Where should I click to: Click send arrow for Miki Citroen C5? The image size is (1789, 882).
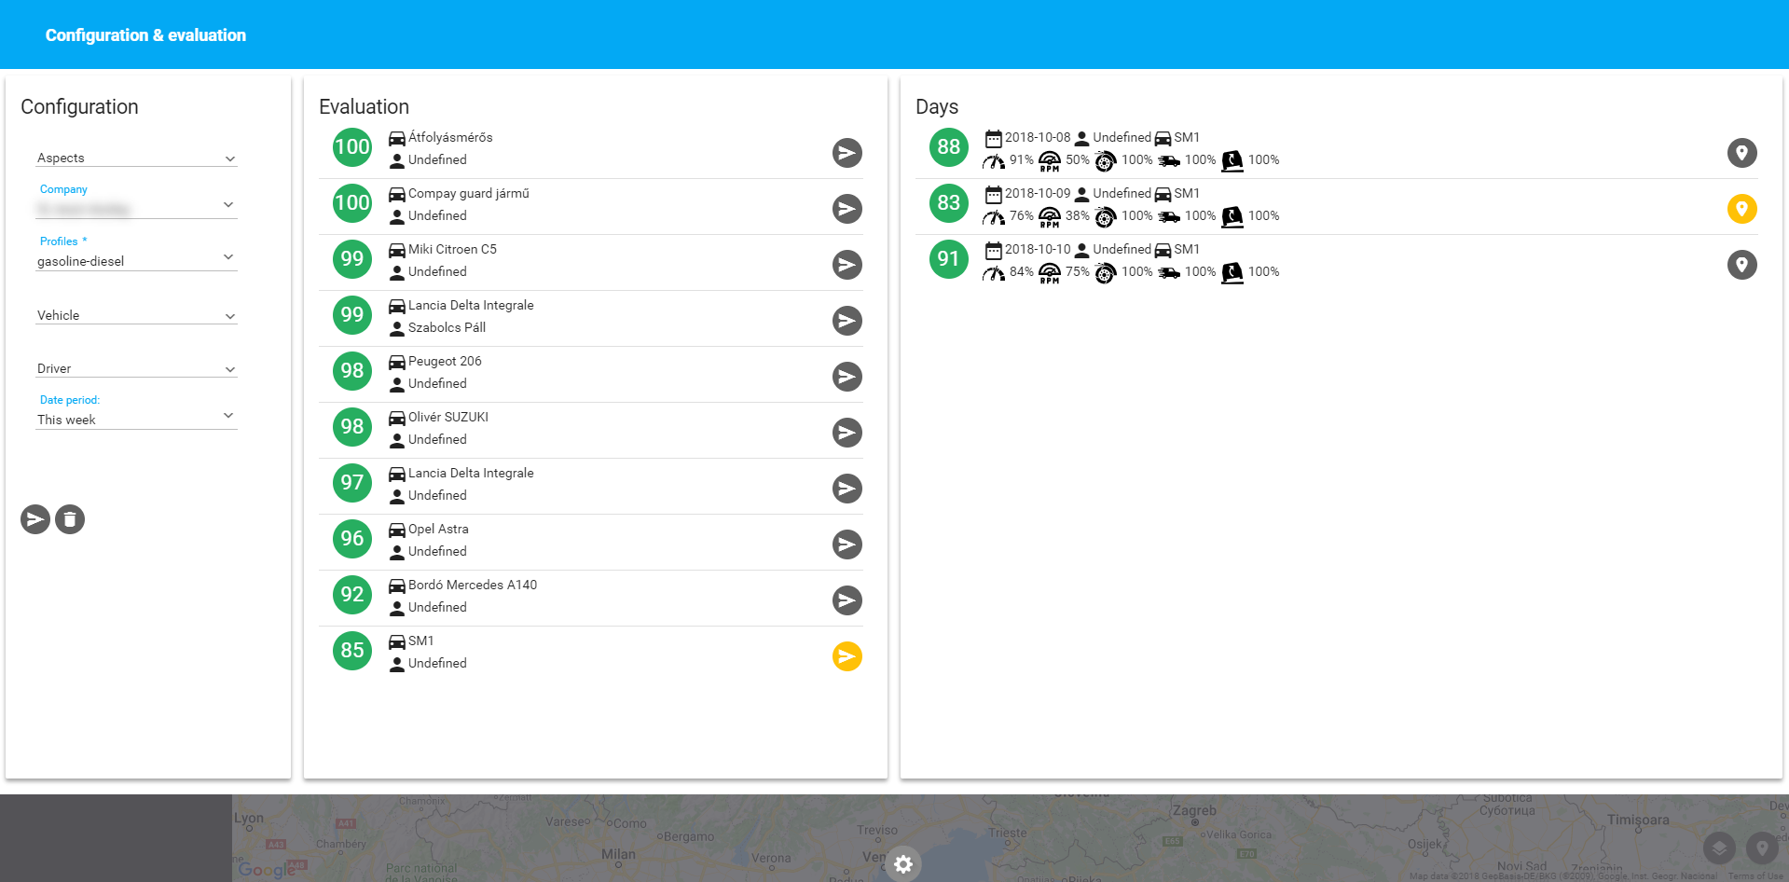(846, 265)
